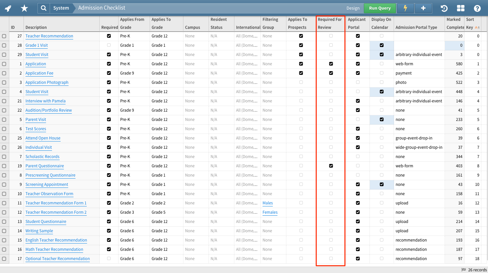Select the row checkbox for ID 27

[4, 36]
